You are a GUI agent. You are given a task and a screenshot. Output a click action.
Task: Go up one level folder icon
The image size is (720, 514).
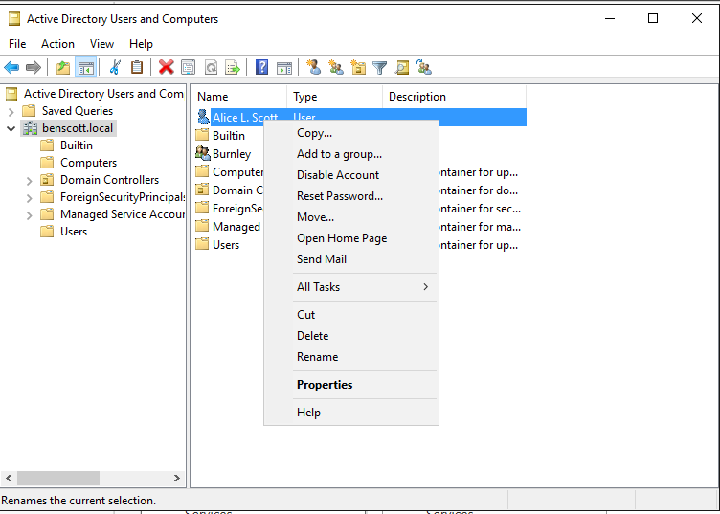tap(63, 68)
